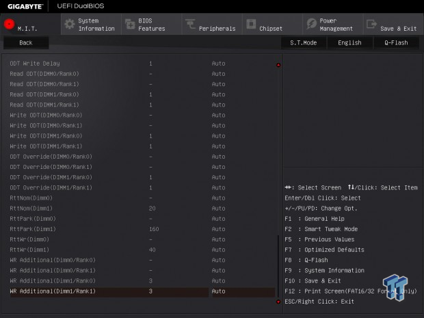Click the ESC/Right Click: Exit help line
This screenshot has width=424, height=318.
click(x=319, y=302)
